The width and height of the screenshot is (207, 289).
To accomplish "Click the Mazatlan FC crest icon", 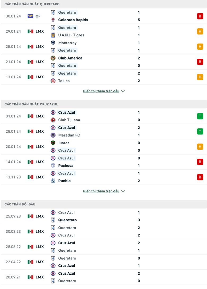I will [x=53, y=135].
